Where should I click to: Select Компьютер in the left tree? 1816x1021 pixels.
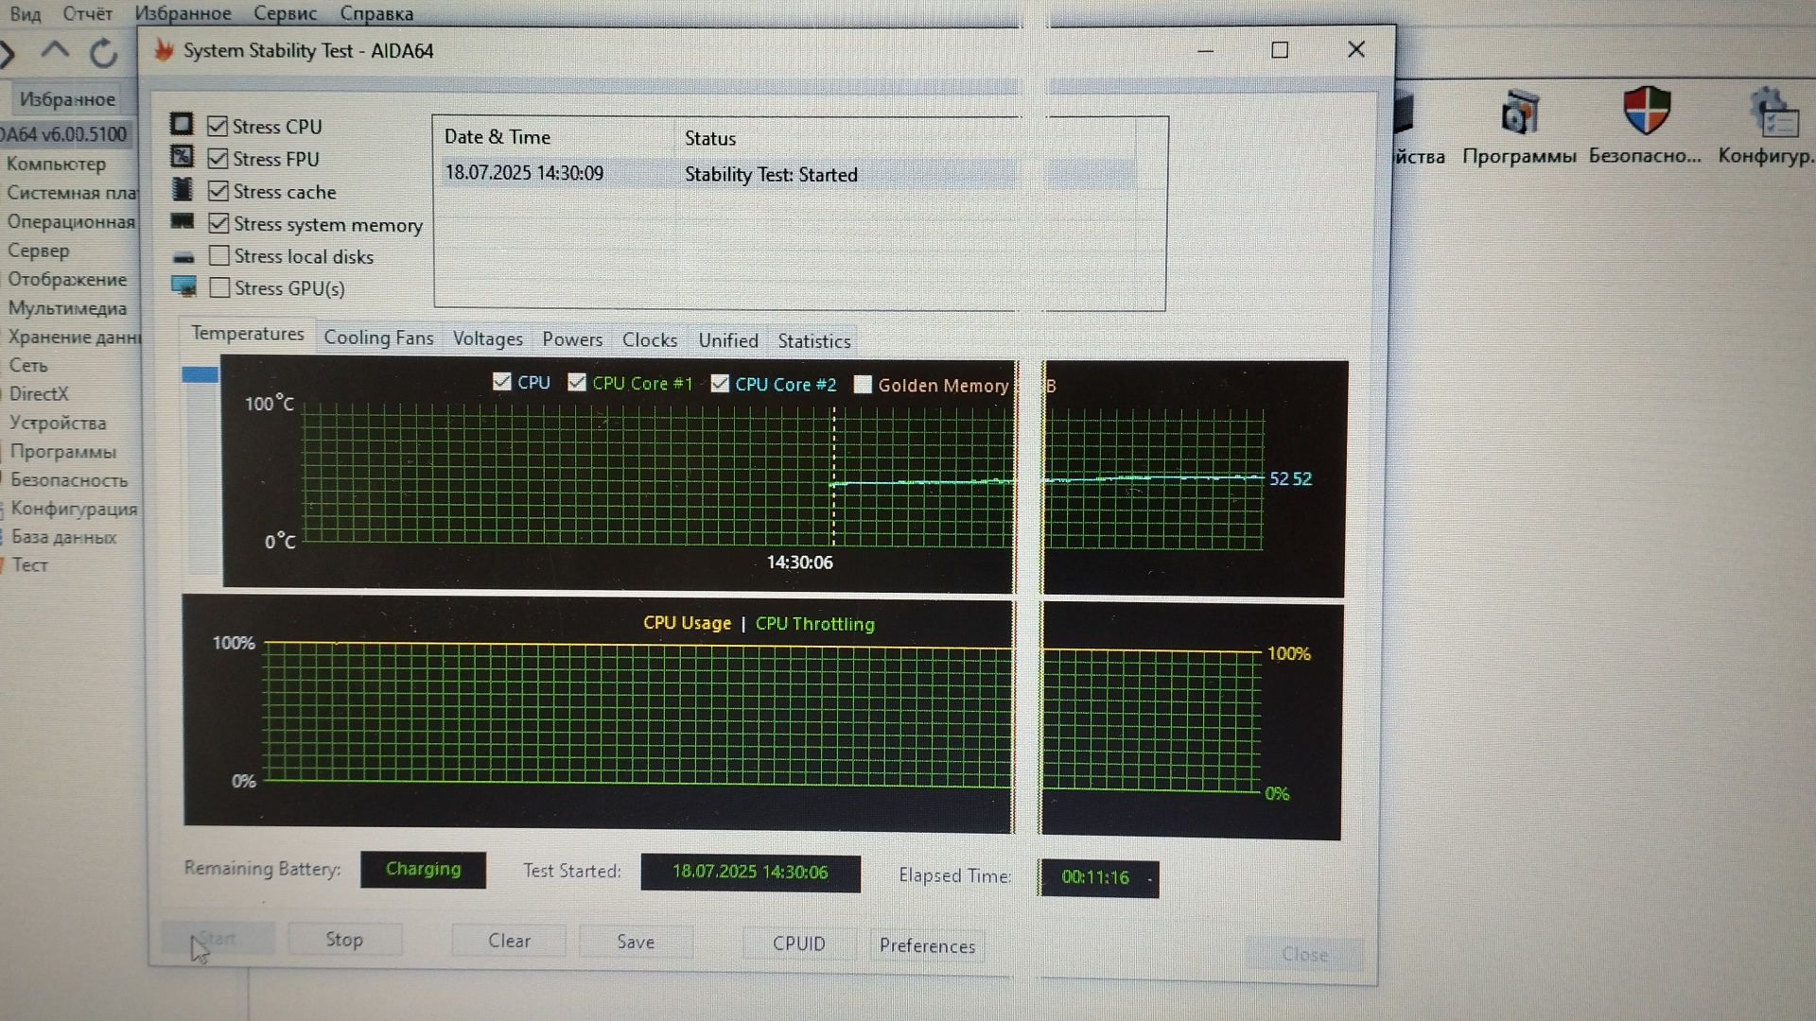56,164
